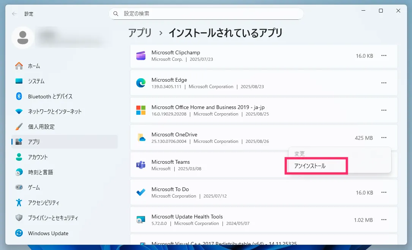Click the Microsoft Edge app icon
412x250 pixels.
pyautogui.click(x=141, y=83)
